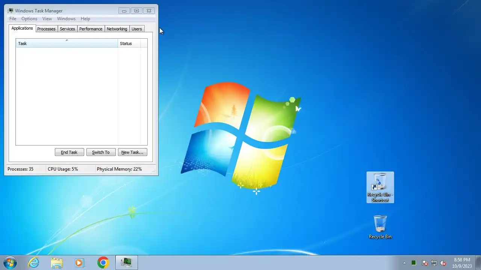Open Google Chrome from the taskbar
Screen dimensions: 481x270
tap(103, 262)
